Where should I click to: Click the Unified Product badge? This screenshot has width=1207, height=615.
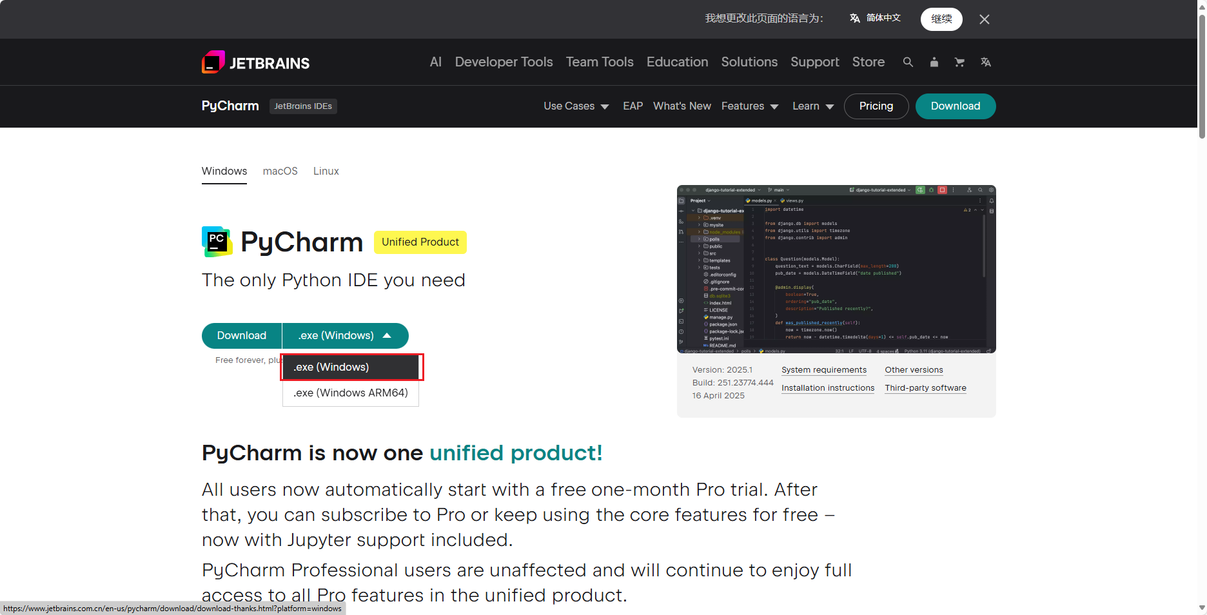tap(420, 242)
